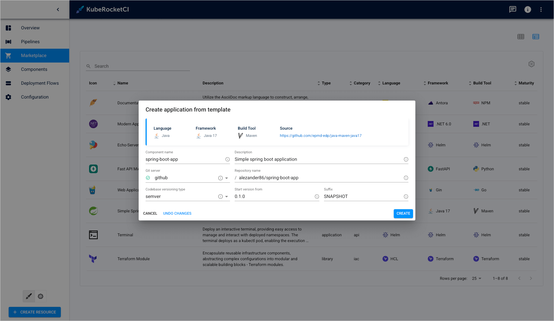This screenshot has height=321, width=554.
Task: Open the Rows per page dropdown
Action: pyautogui.click(x=476, y=278)
